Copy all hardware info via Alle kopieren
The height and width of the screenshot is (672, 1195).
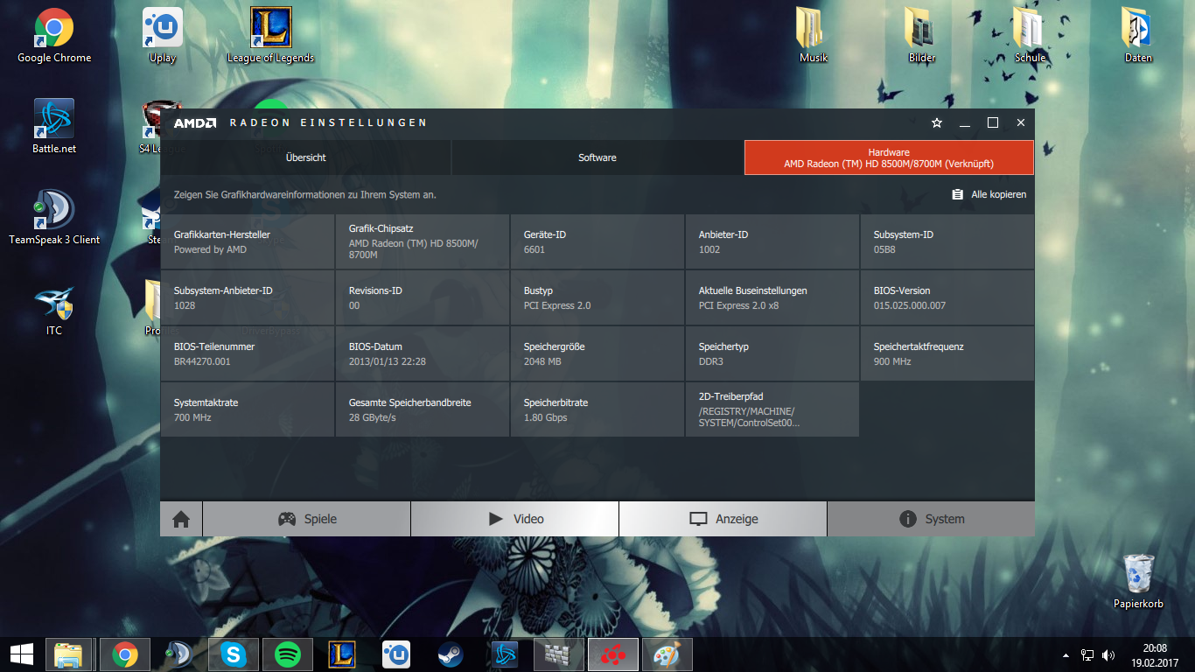pyautogui.click(x=989, y=194)
